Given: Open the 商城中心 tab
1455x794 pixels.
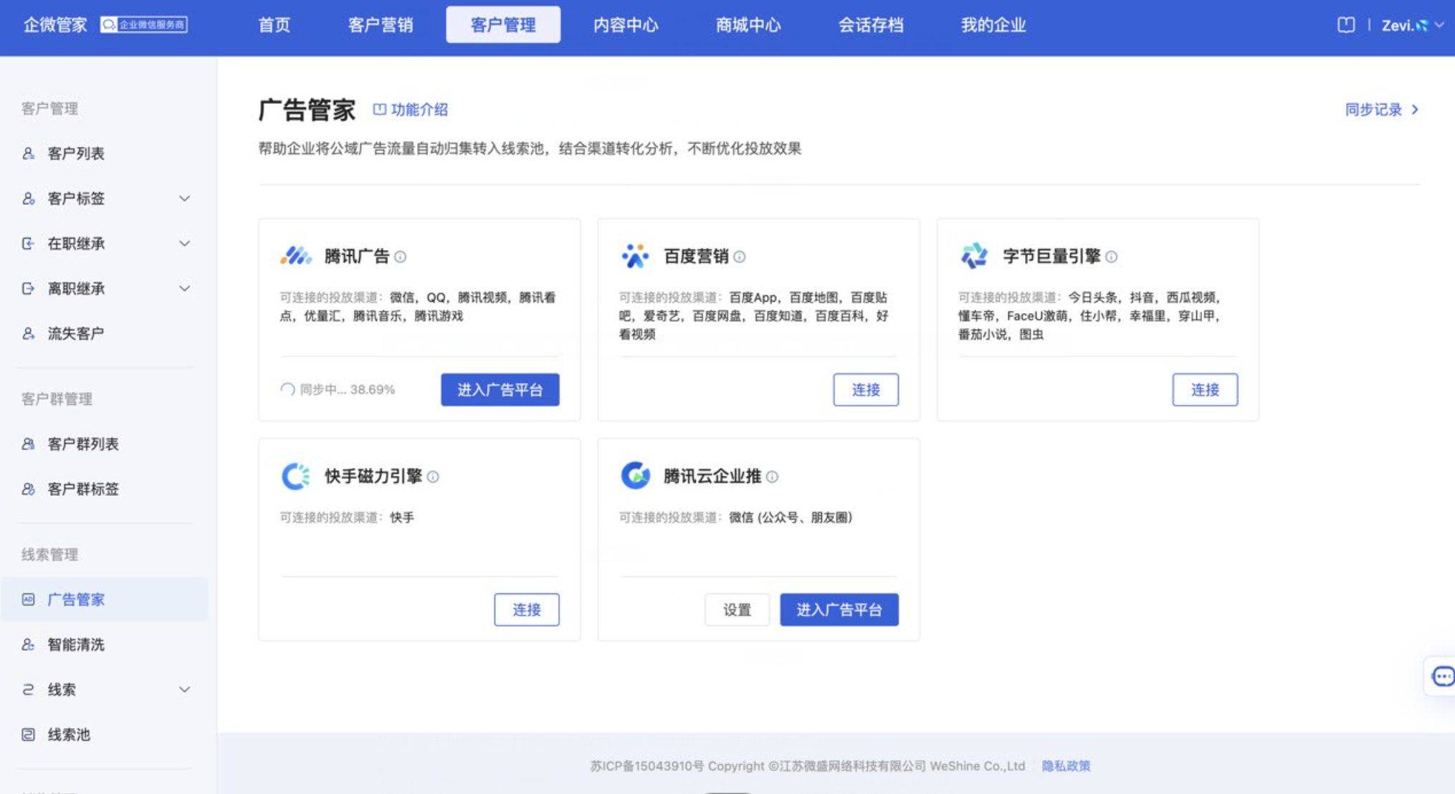Looking at the screenshot, I should [x=748, y=25].
